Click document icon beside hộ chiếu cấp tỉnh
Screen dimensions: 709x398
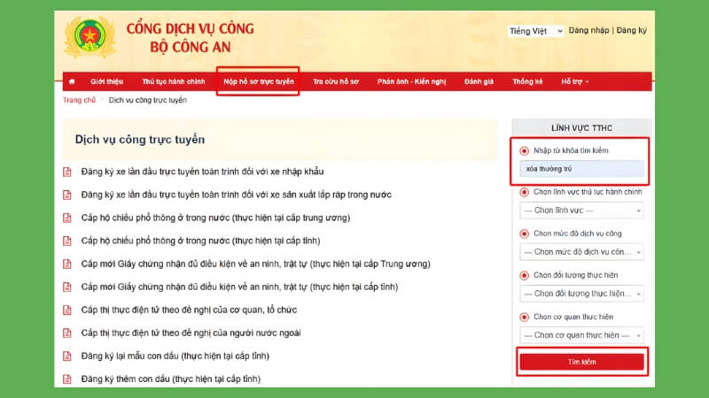[x=67, y=241]
